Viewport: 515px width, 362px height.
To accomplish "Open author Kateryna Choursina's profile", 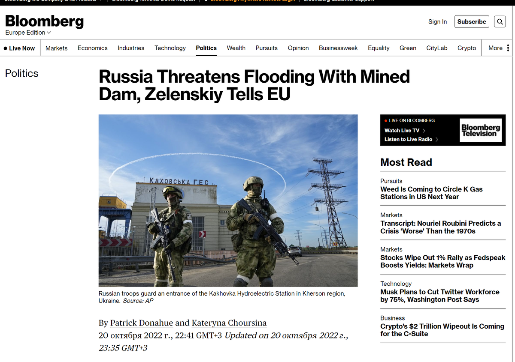I will click(x=229, y=323).
